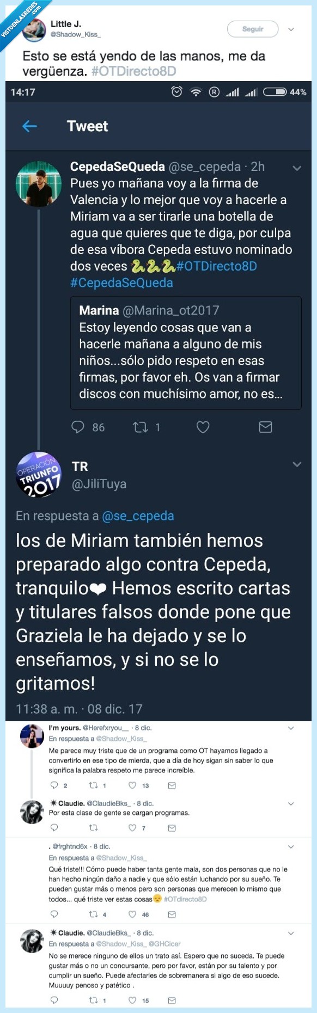Viewport: 317px width, 1013px height.
Task: Open the options chevron on Little J.'s tweet
Action: (x=291, y=29)
